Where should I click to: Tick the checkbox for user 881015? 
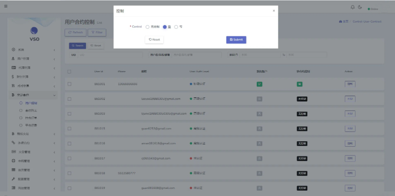pos(69,128)
